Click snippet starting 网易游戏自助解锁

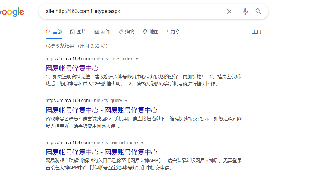point(144,164)
